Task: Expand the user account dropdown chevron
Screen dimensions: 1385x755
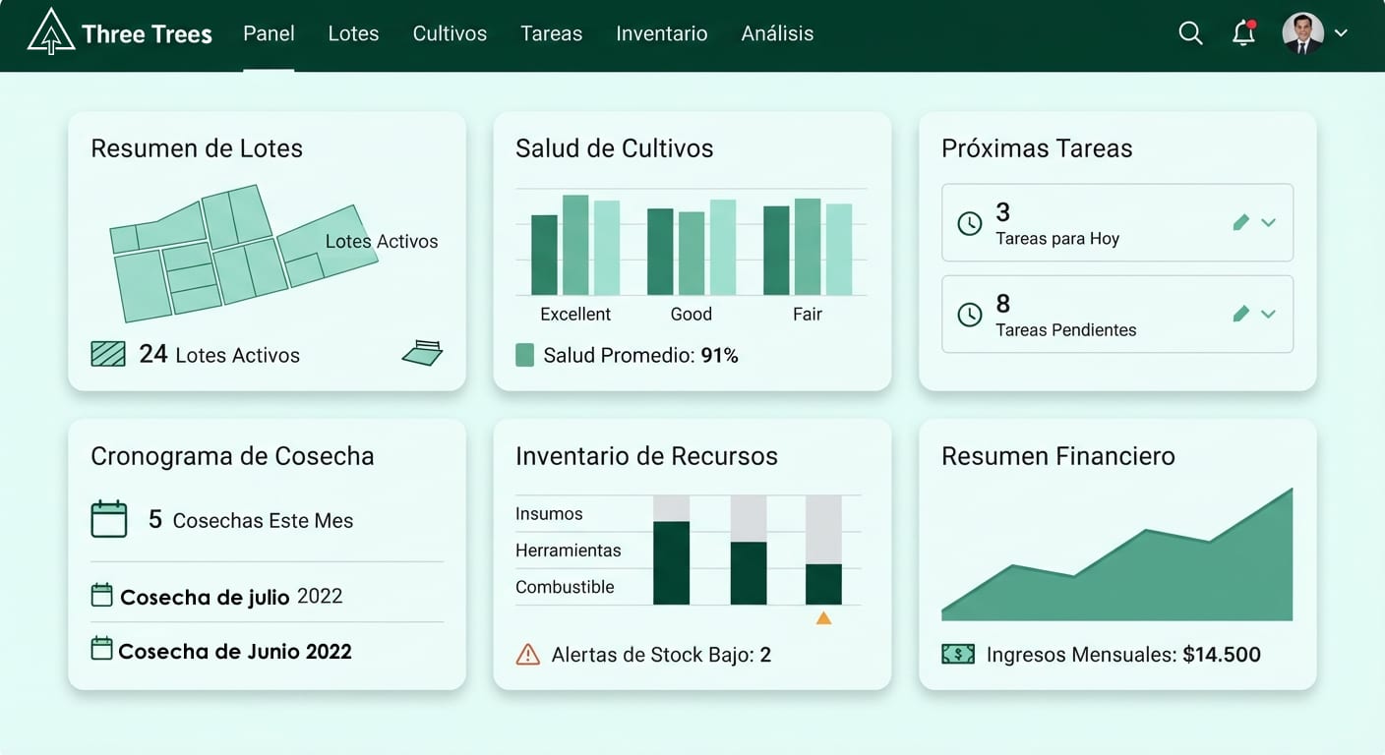Action: point(1341,32)
